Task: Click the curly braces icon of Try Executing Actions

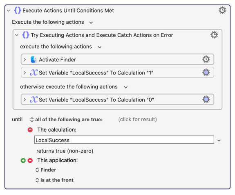Action: 26,35
